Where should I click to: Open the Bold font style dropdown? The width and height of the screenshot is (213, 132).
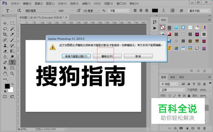[66, 11]
